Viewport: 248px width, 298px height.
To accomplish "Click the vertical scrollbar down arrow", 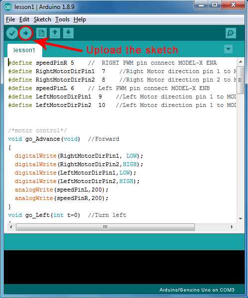I will click(241, 218).
